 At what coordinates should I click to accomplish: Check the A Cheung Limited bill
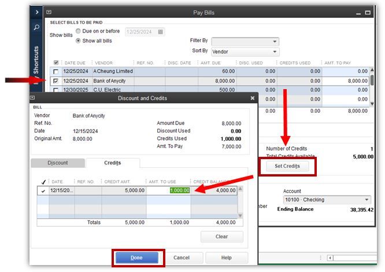[x=55, y=72]
